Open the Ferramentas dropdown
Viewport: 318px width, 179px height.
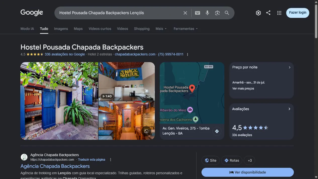(186, 29)
